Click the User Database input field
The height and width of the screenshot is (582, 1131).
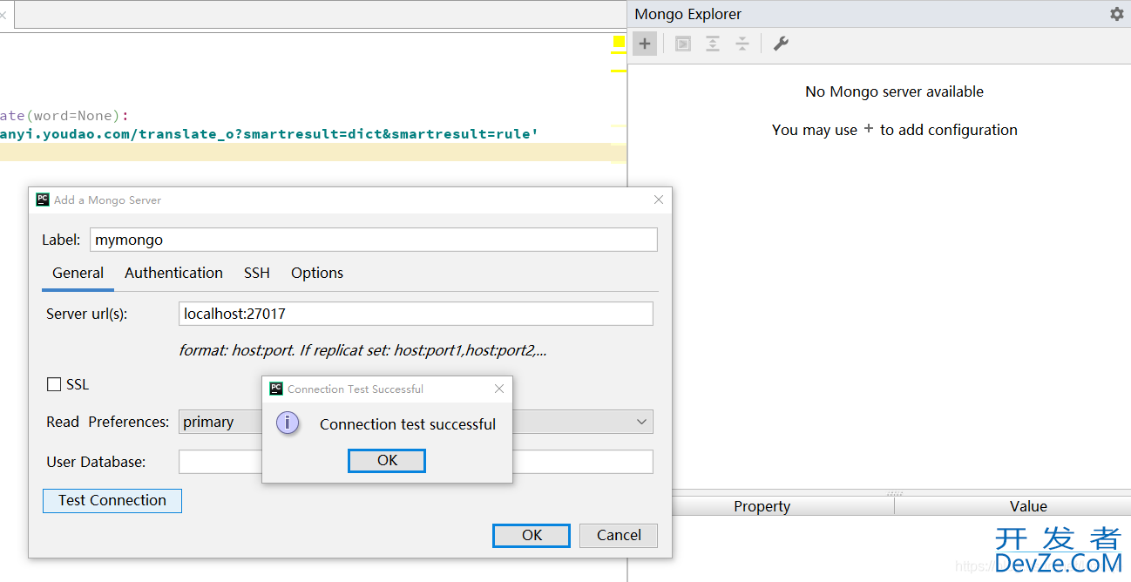click(416, 462)
